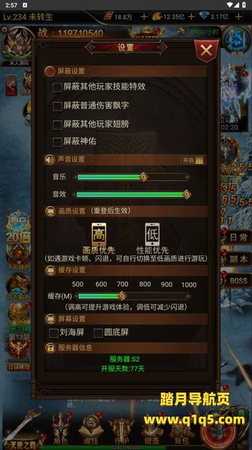Image resolution: width=252 pixels, height=450 pixels.
Task: Toggle the 开启 sound switch
Action: coord(192,160)
